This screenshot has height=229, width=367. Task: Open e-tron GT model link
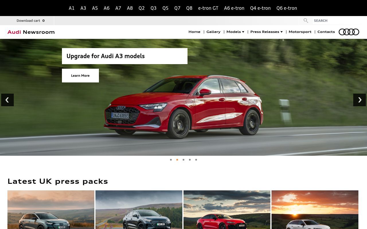click(x=208, y=8)
